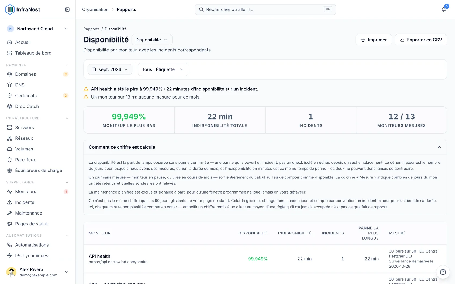
Task: Open the help question mark button
Action: [x=443, y=272]
